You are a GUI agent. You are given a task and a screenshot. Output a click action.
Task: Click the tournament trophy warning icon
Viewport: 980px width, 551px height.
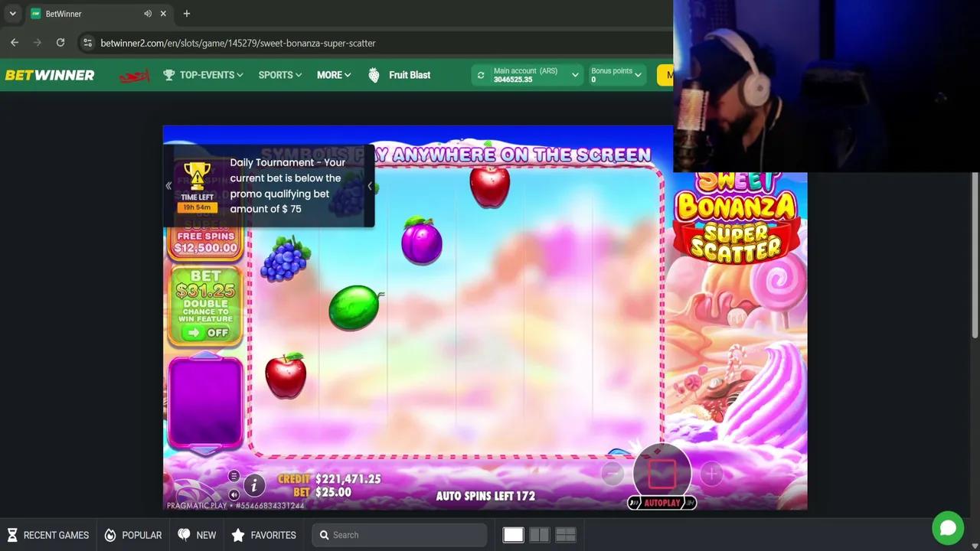coord(197,176)
